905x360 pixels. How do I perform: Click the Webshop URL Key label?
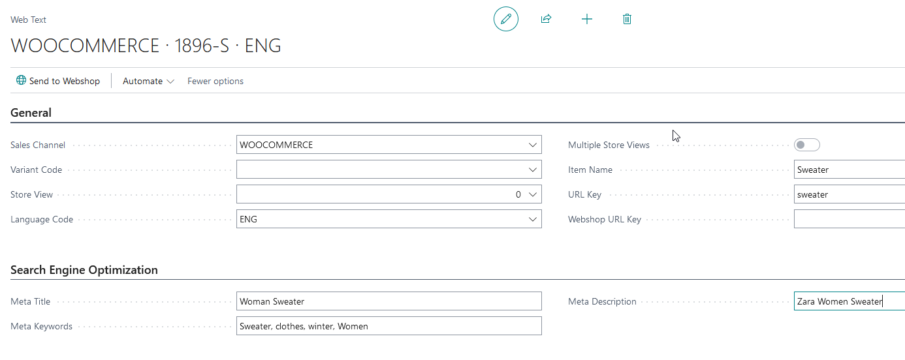tap(605, 219)
